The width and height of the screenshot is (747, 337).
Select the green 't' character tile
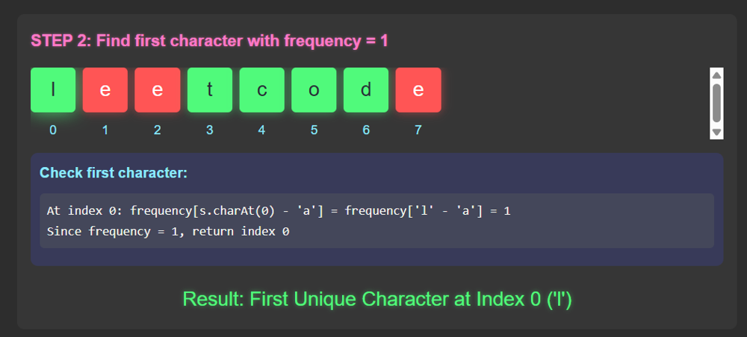209,90
